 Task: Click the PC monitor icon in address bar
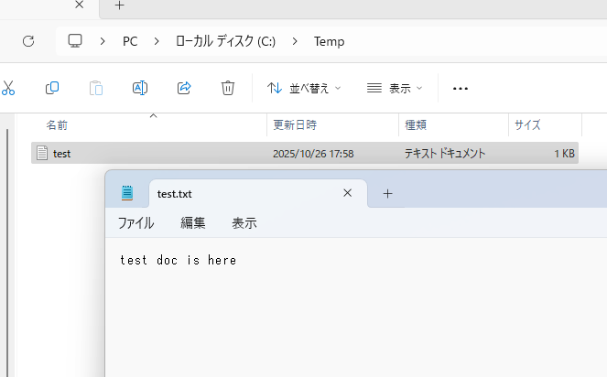click(x=76, y=41)
